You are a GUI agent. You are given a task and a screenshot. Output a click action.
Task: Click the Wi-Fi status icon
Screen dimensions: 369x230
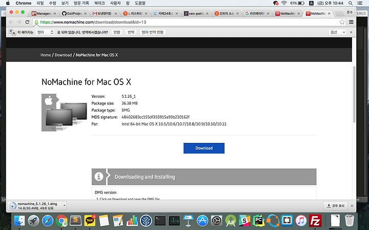[x=284, y=3]
